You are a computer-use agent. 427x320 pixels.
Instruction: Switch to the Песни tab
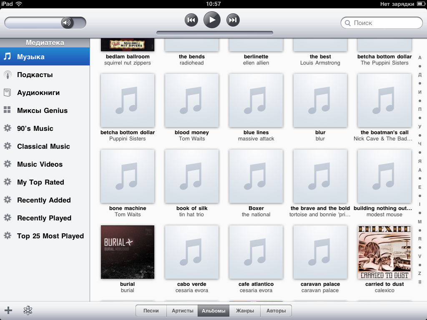tap(151, 311)
